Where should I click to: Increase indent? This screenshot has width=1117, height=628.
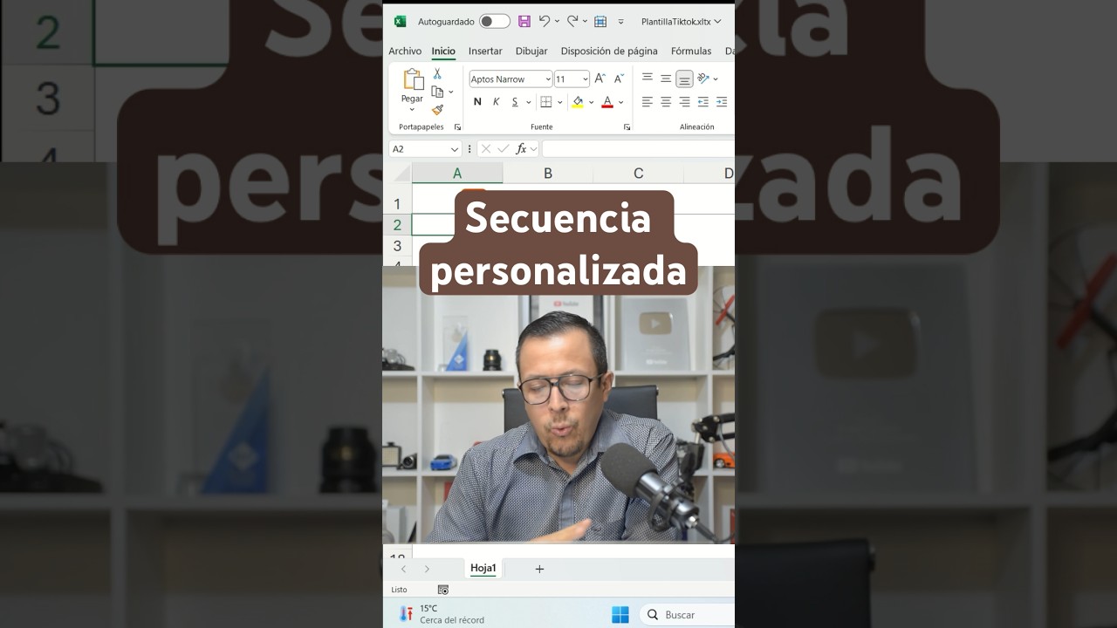[722, 102]
